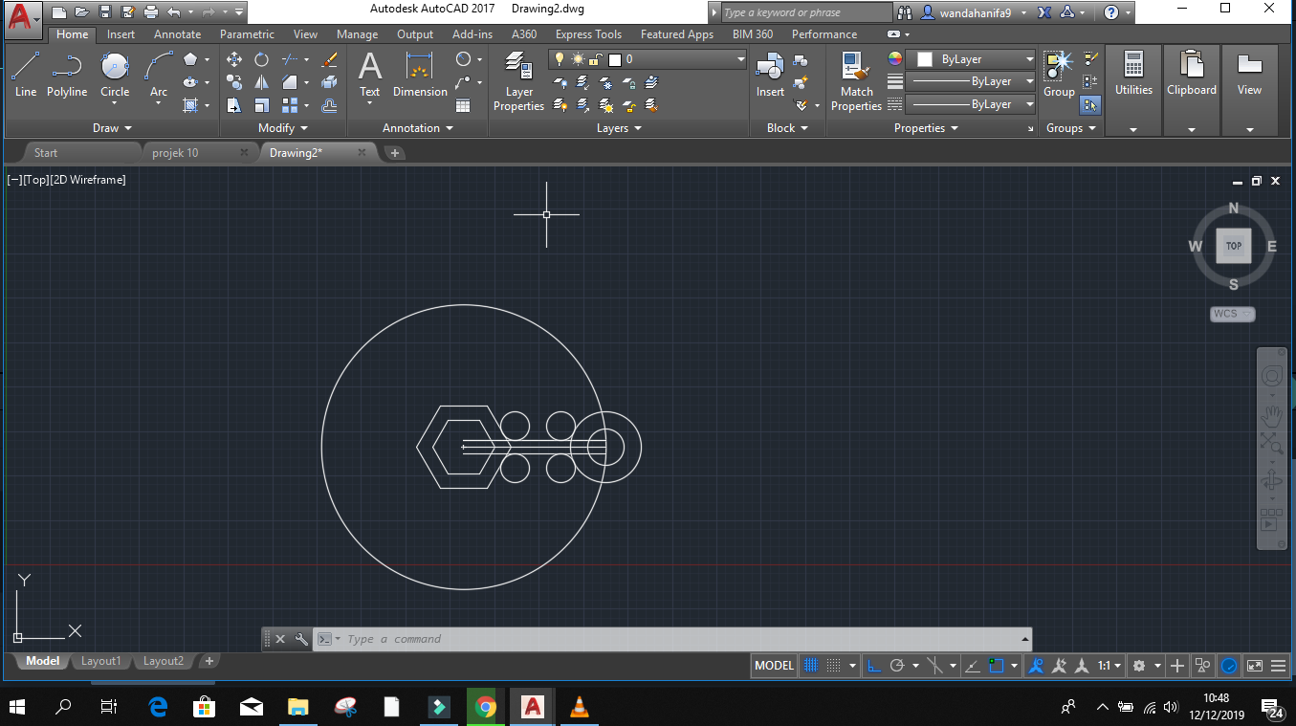
Task: Click the Dimension tool
Action: (420, 74)
